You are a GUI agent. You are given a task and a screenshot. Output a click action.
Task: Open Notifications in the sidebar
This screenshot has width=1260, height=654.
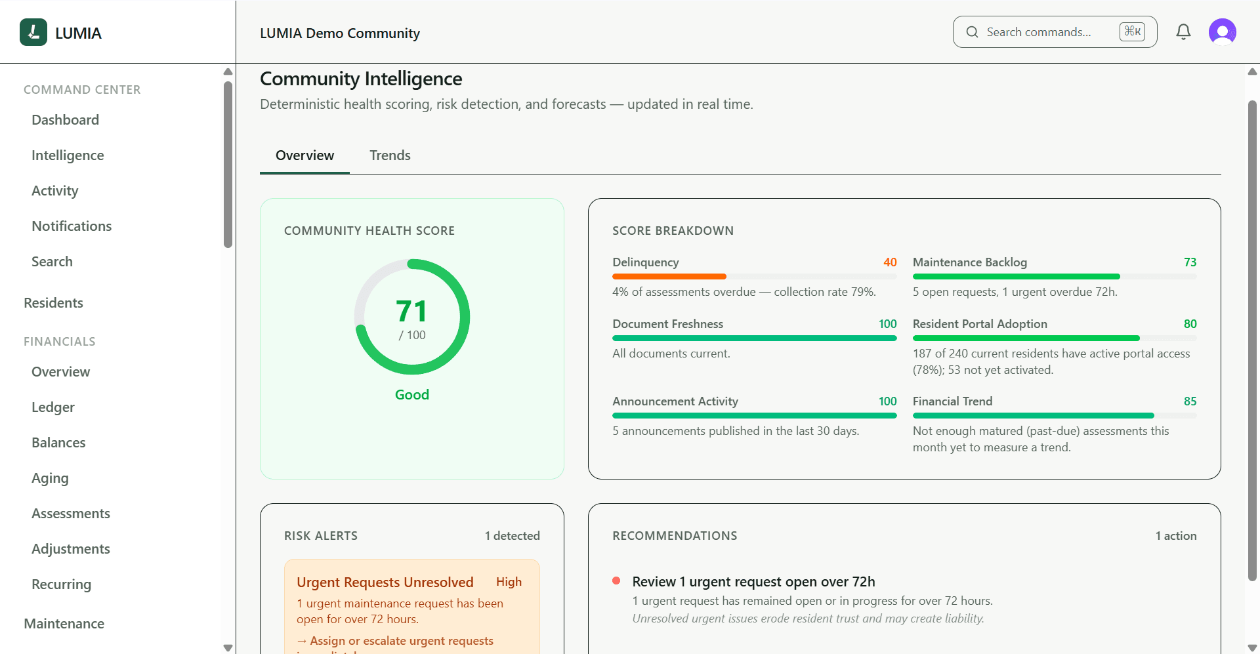point(72,226)
